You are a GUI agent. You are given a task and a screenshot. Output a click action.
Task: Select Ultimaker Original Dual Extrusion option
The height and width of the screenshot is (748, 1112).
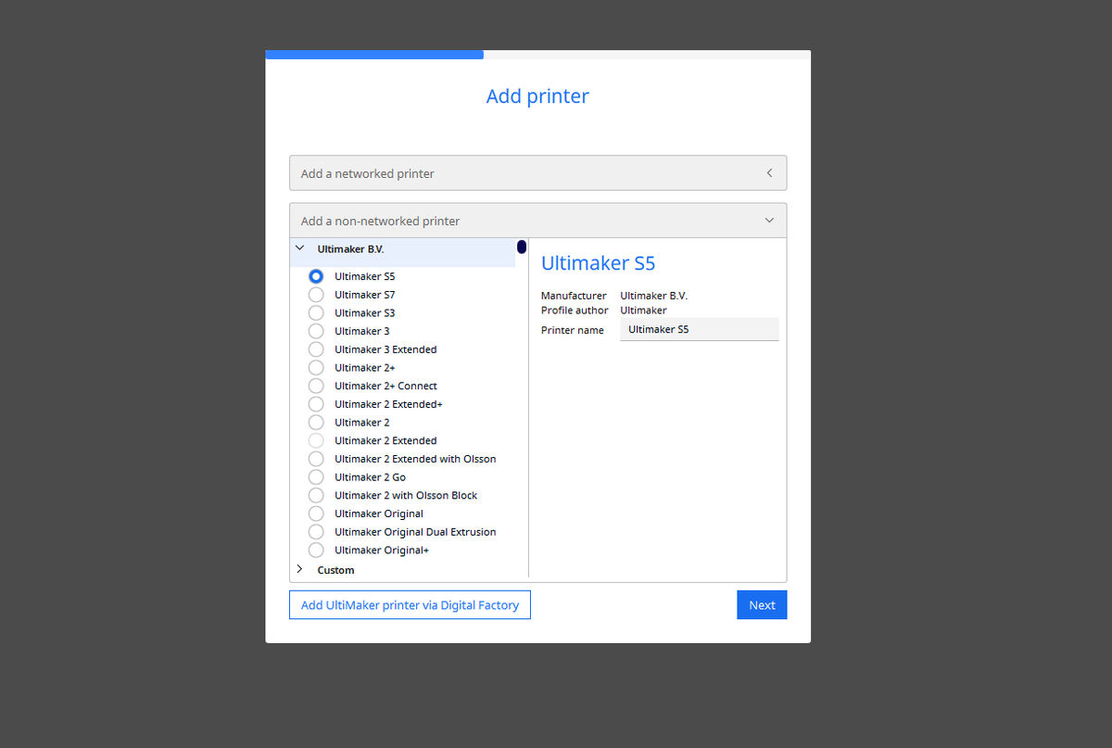pyautogui.click(x=316, y=532)
